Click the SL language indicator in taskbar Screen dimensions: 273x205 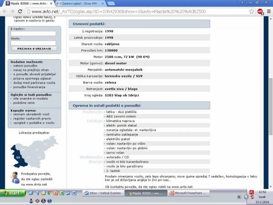pos(240,197)
